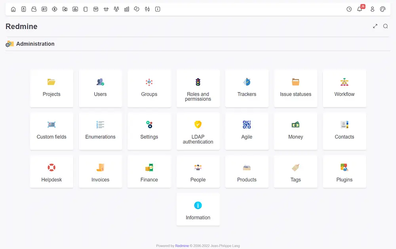Click the search magnifier icon
The image size is (396, 249).
(385, 26)
